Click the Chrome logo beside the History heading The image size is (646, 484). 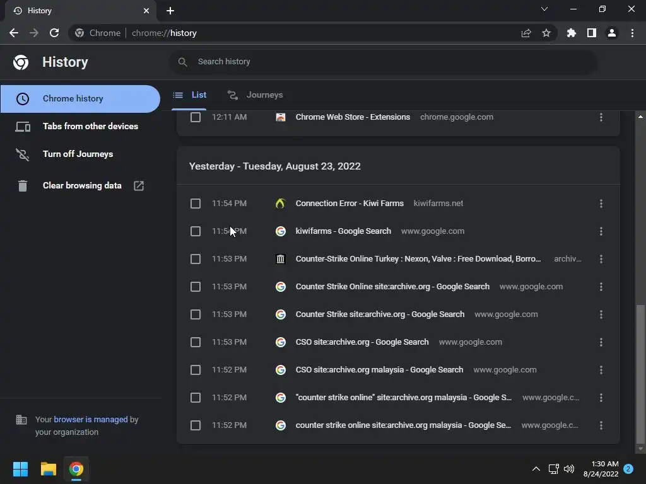pos(21,62)
